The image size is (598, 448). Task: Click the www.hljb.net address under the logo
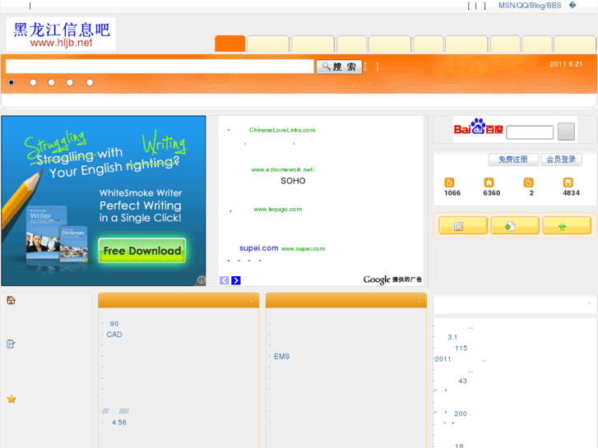[x=61, y=43]
